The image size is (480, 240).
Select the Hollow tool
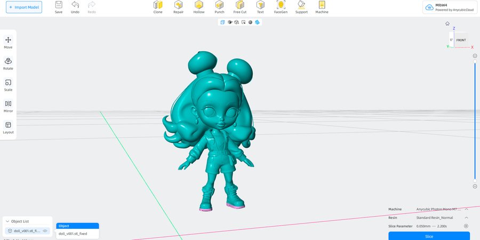[199, 7]
